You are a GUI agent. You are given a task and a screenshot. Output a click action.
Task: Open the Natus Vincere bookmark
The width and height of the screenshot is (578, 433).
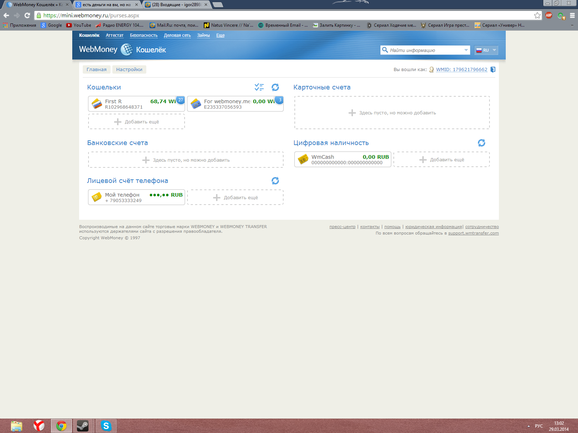pos(229,25)
